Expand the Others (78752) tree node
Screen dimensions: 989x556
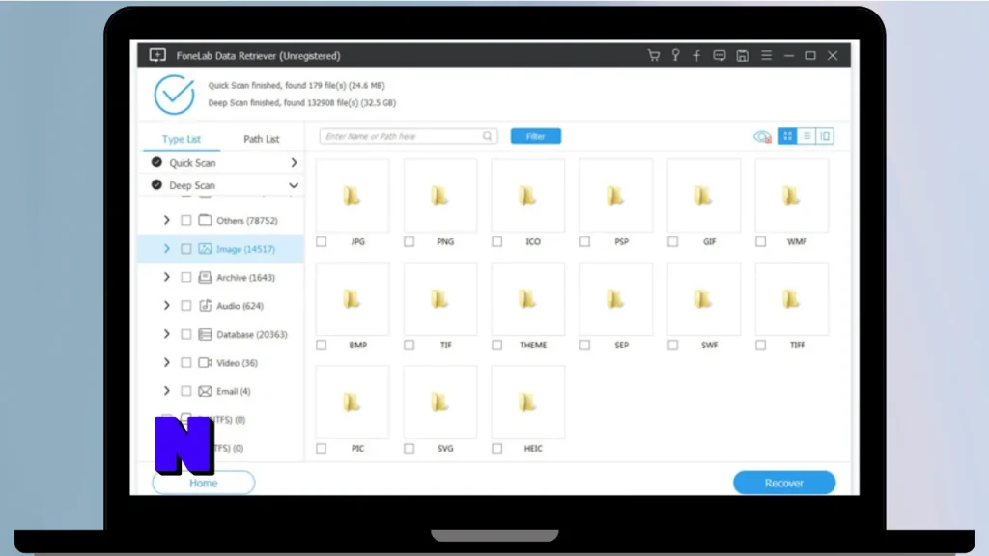coord(166,221)
